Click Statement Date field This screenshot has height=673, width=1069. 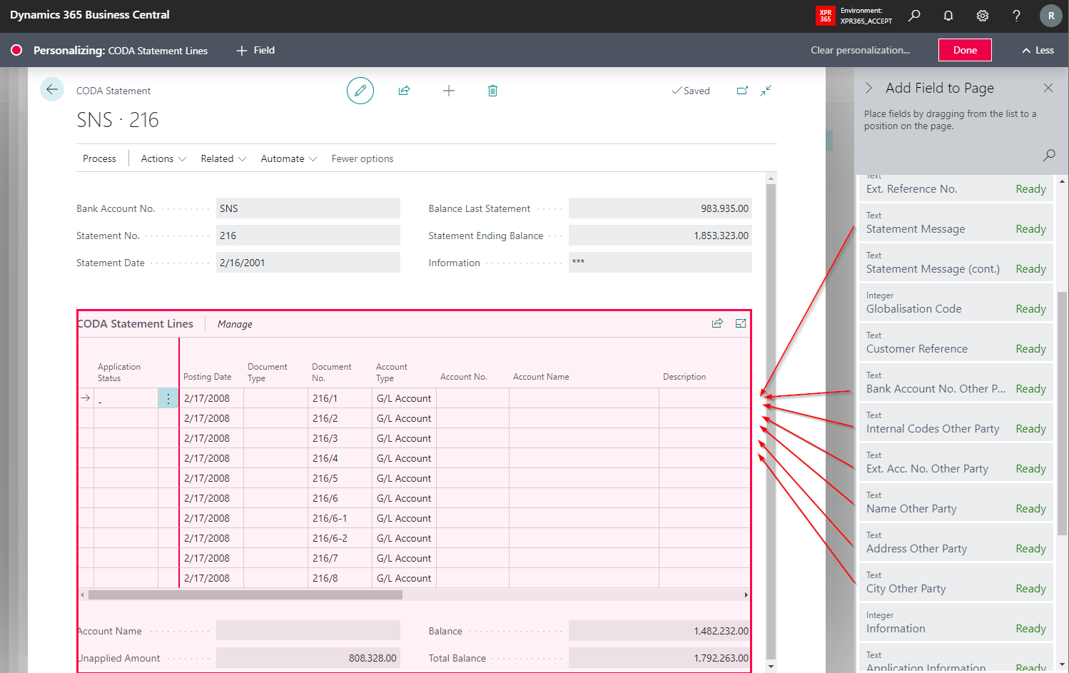coord(308,263)
